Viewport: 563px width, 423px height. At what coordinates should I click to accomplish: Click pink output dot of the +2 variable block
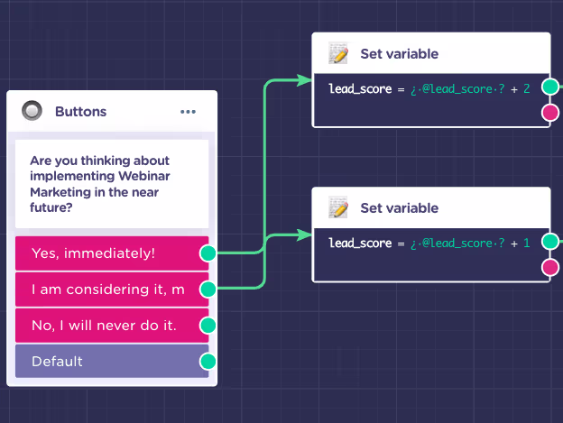coord(550,113)
